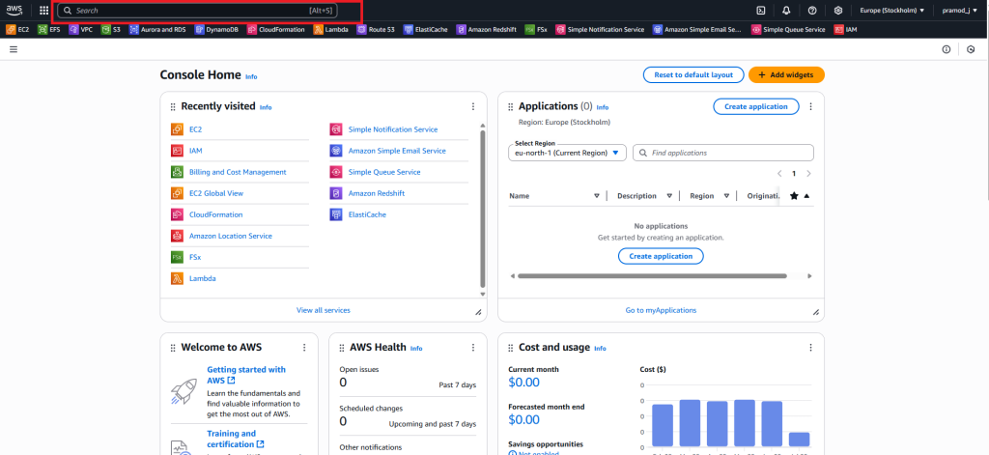Click the favorites star column header
989x455 pixels.
click(794, 196)
